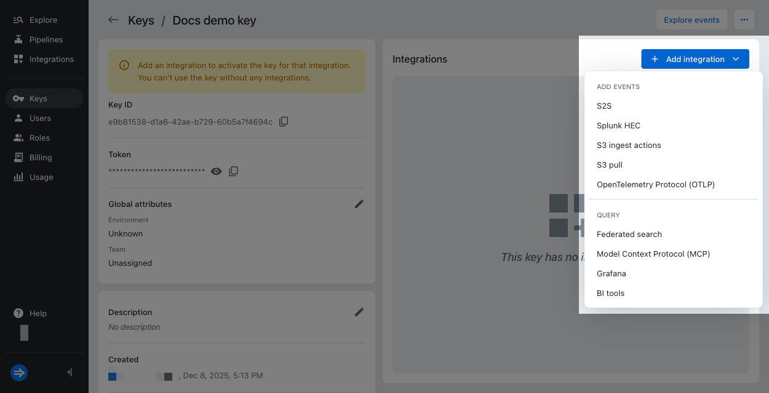769x393 pixels.
Task: Choose Splunk HEC integration option
Action: [x=618, y=125]
